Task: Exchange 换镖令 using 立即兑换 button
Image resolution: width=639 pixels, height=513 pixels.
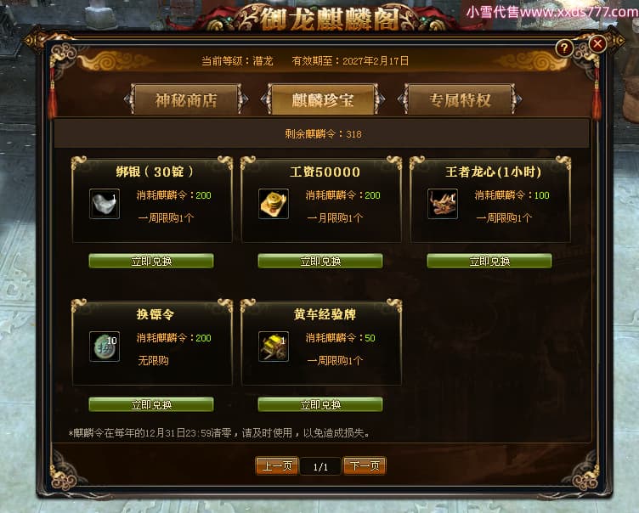Action: pos(151,404)
